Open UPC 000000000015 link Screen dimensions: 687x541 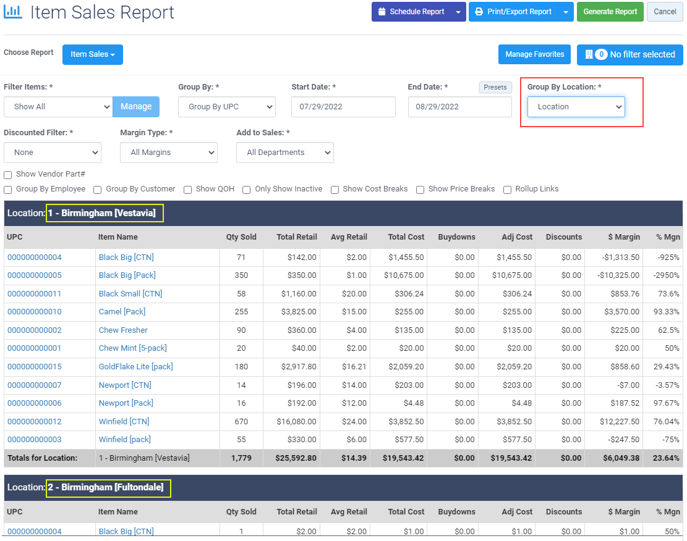coord(35,366)
